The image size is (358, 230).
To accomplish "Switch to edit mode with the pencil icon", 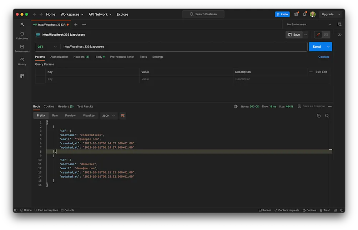I will coord(318,35).
